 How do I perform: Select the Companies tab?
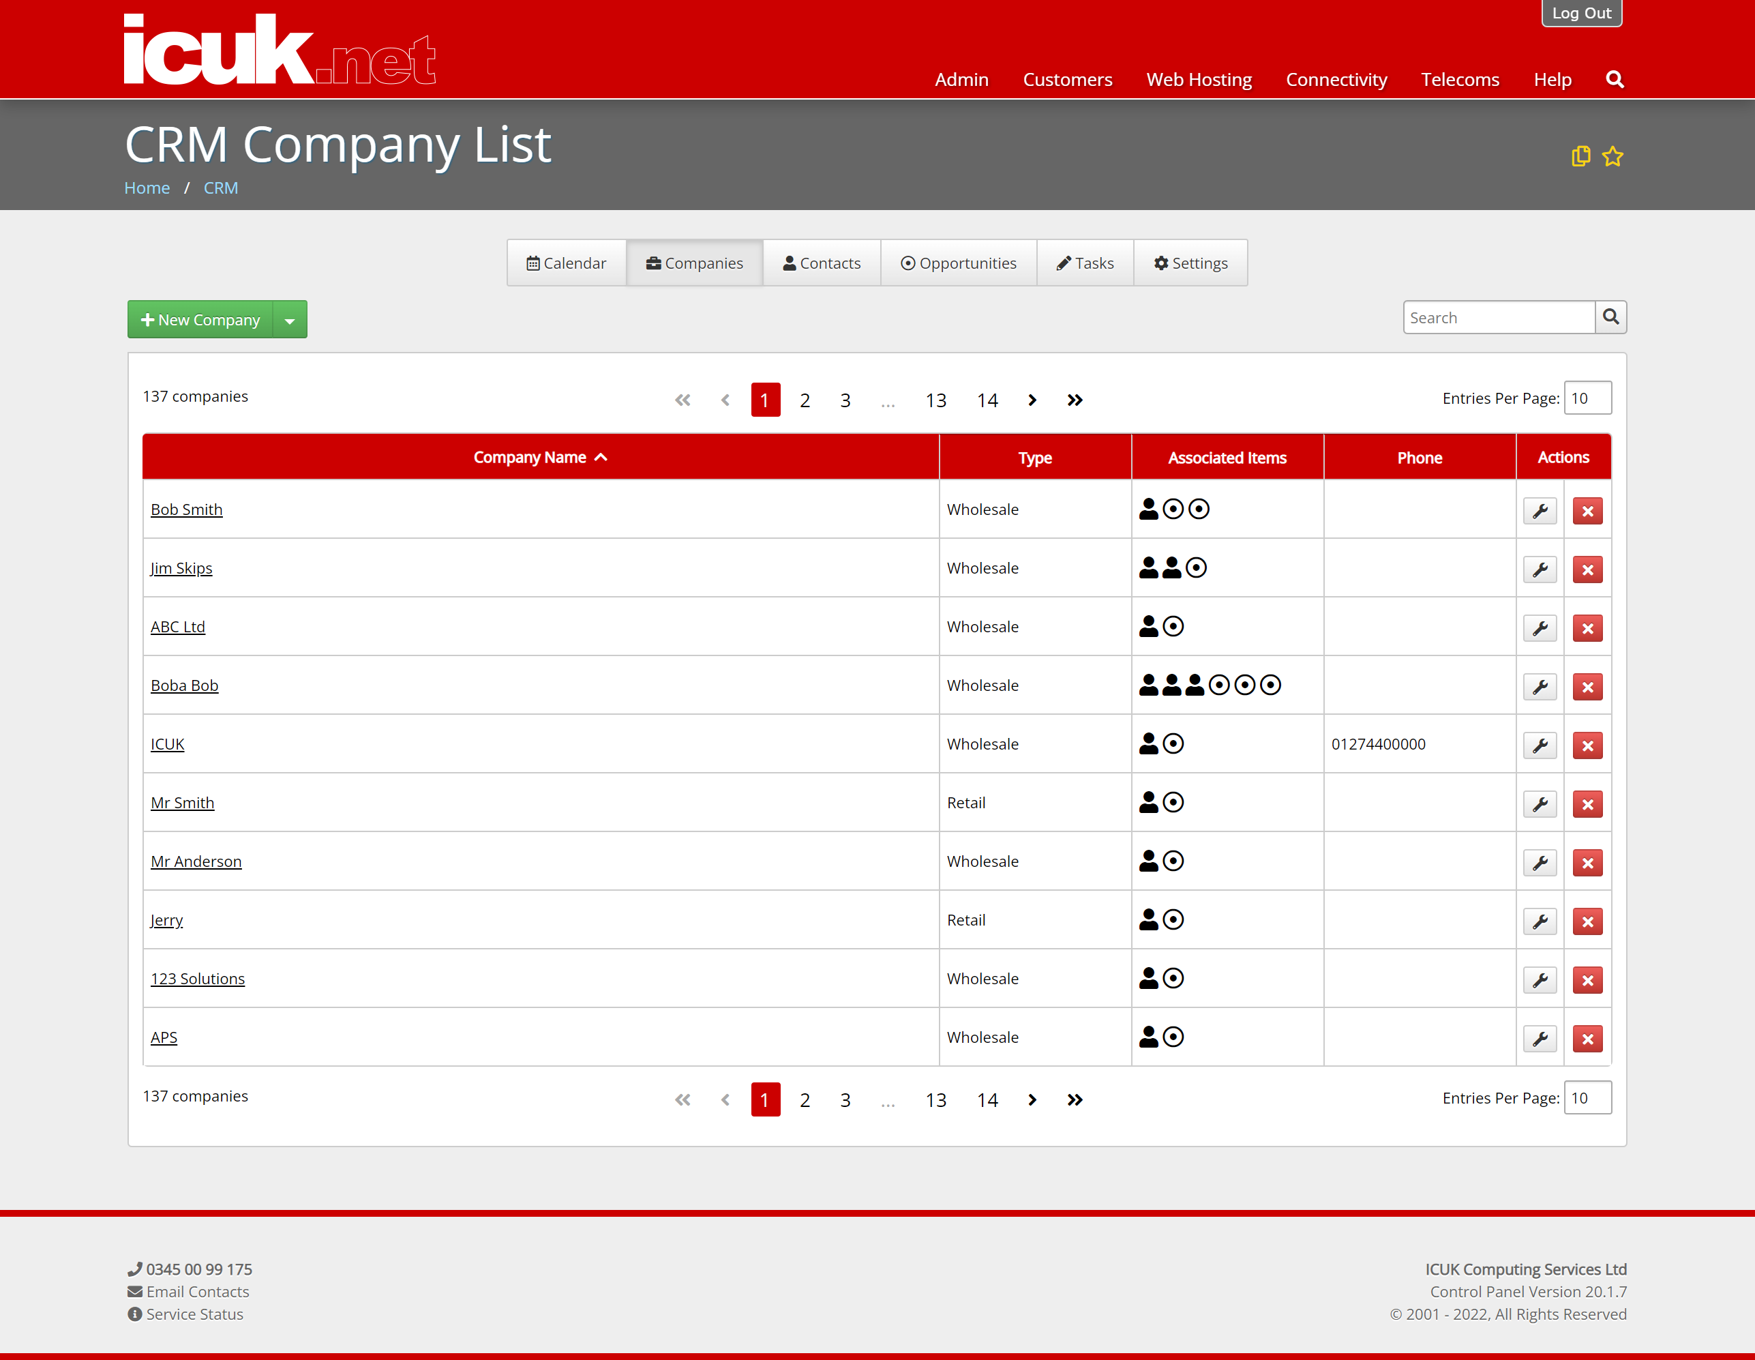[x=694, y=263]
